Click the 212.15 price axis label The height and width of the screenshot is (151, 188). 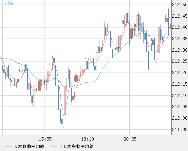(x=180, y=84)
